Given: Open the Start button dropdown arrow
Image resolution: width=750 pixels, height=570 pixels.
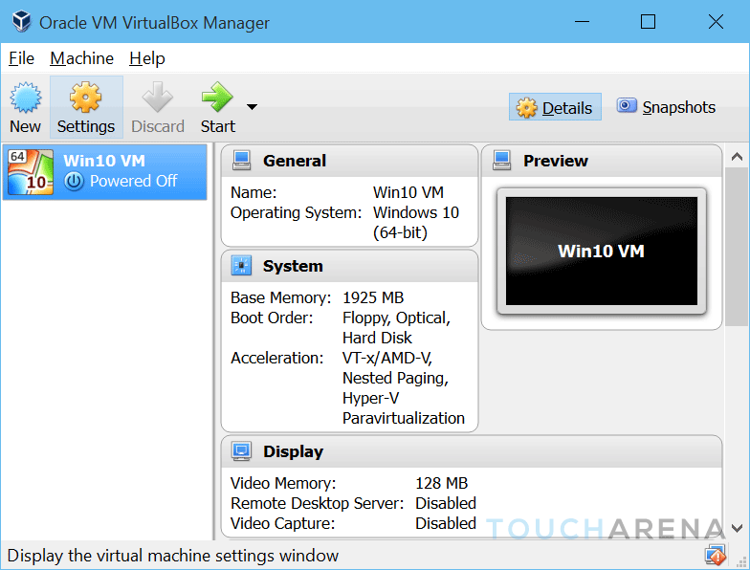Looking at the screenshot, I should click(253, 107).
